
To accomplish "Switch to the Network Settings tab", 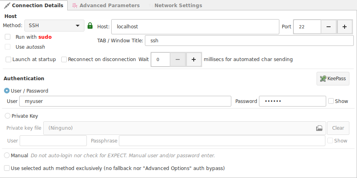I will tap(175, 6).
